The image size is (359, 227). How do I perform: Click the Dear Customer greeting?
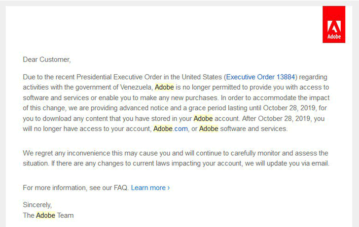[47, 60]
